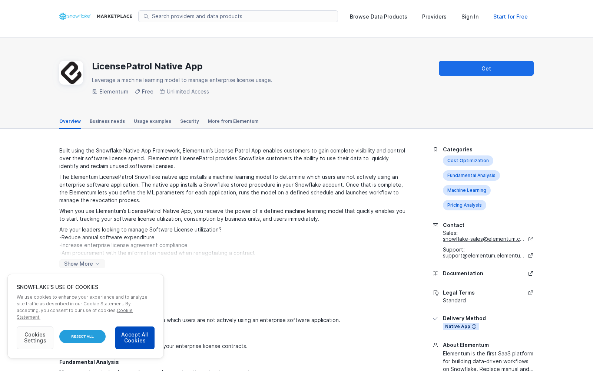Select the Machine Learning category tag
Viewport: 593px width, 371px height.
[x=467, y=190]
